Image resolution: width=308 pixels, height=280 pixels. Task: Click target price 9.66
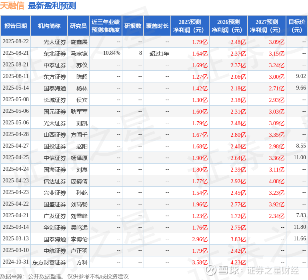tap(301, 88)
